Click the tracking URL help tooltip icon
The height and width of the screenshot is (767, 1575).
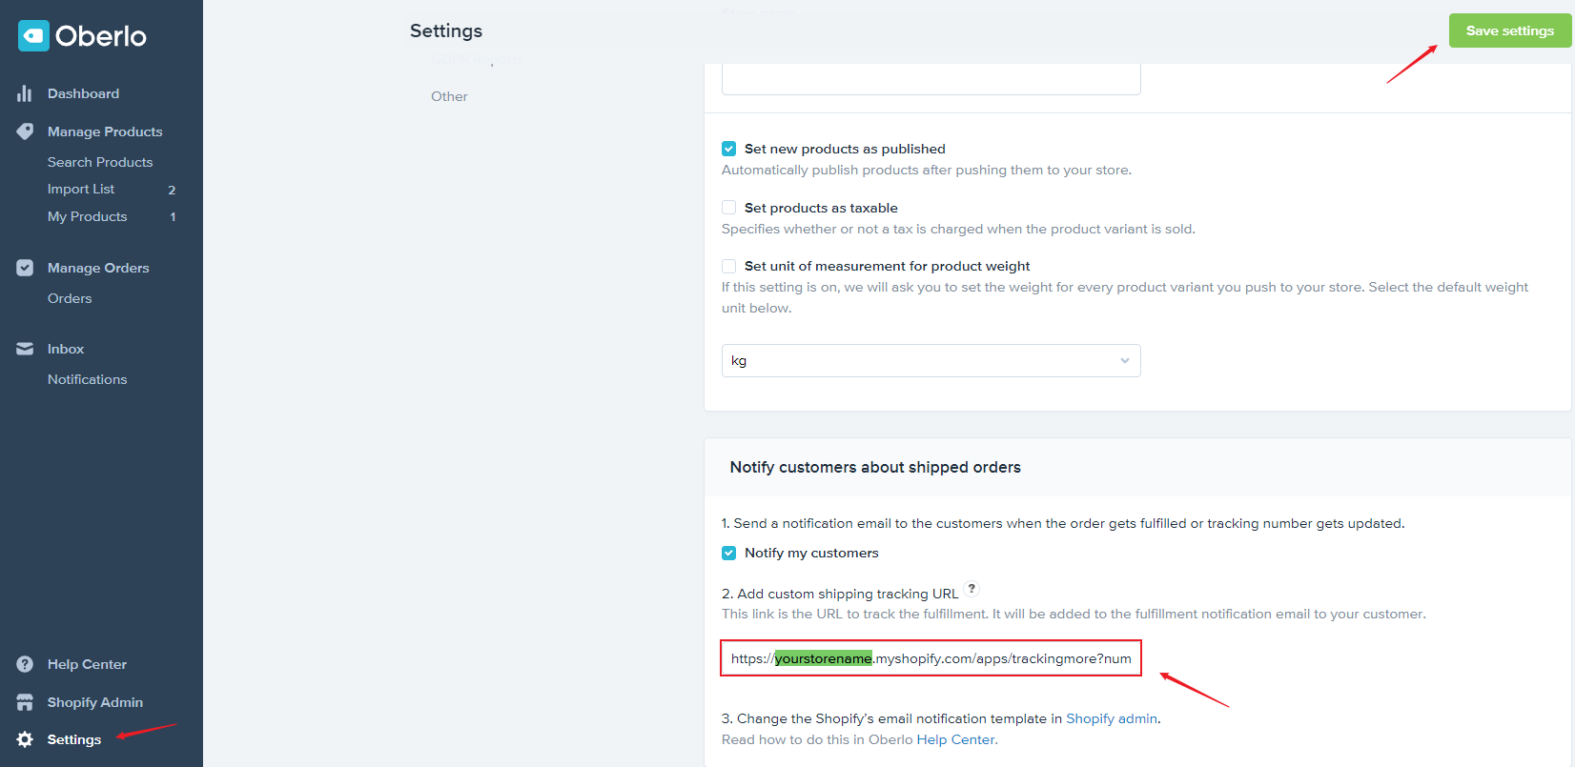972,589
